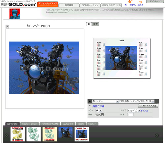
Task: Open the 2009年カレンダー product type dropdown
Action: (x=137, y=101)
